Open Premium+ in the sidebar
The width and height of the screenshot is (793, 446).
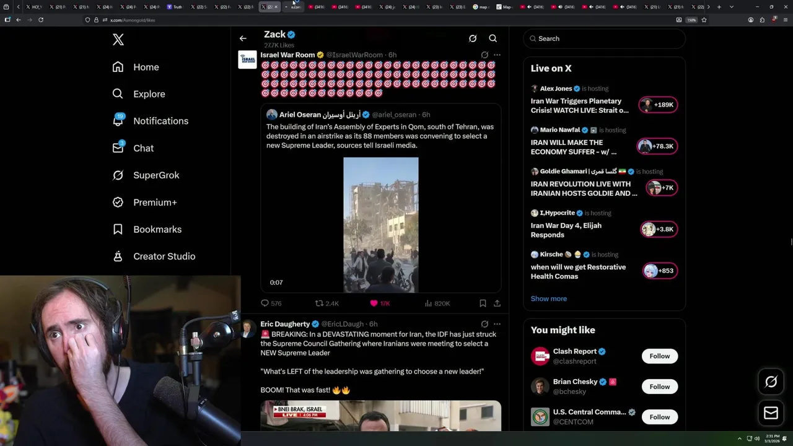(x=144, y=203)
